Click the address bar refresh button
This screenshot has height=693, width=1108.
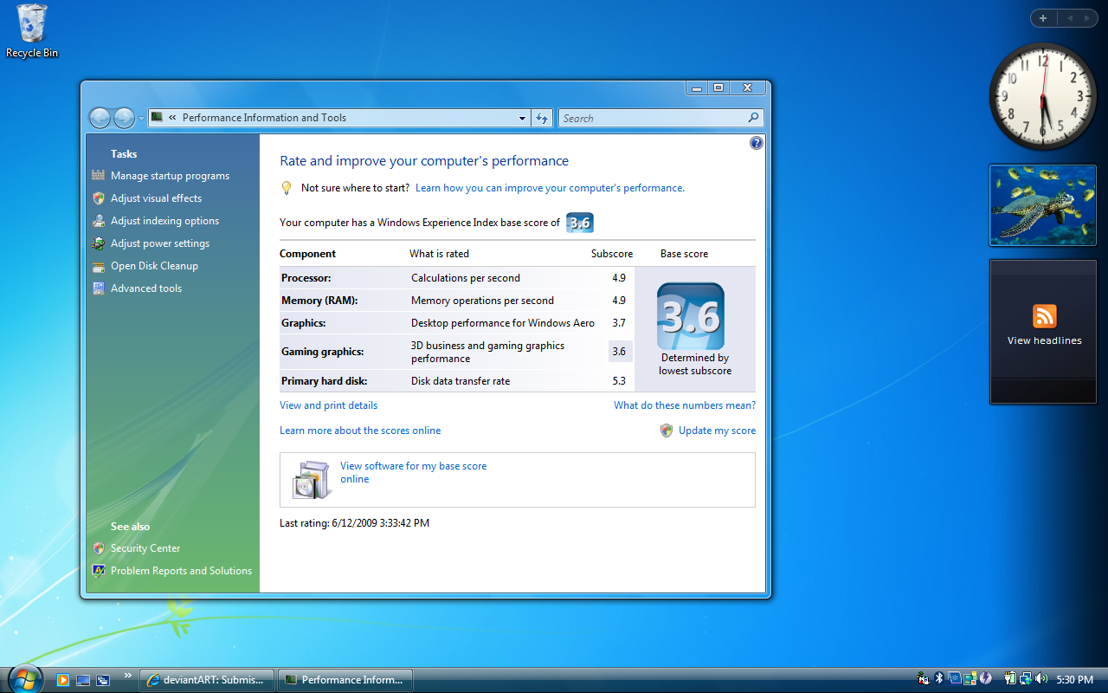pyautogui.click(x=543, y=119)
